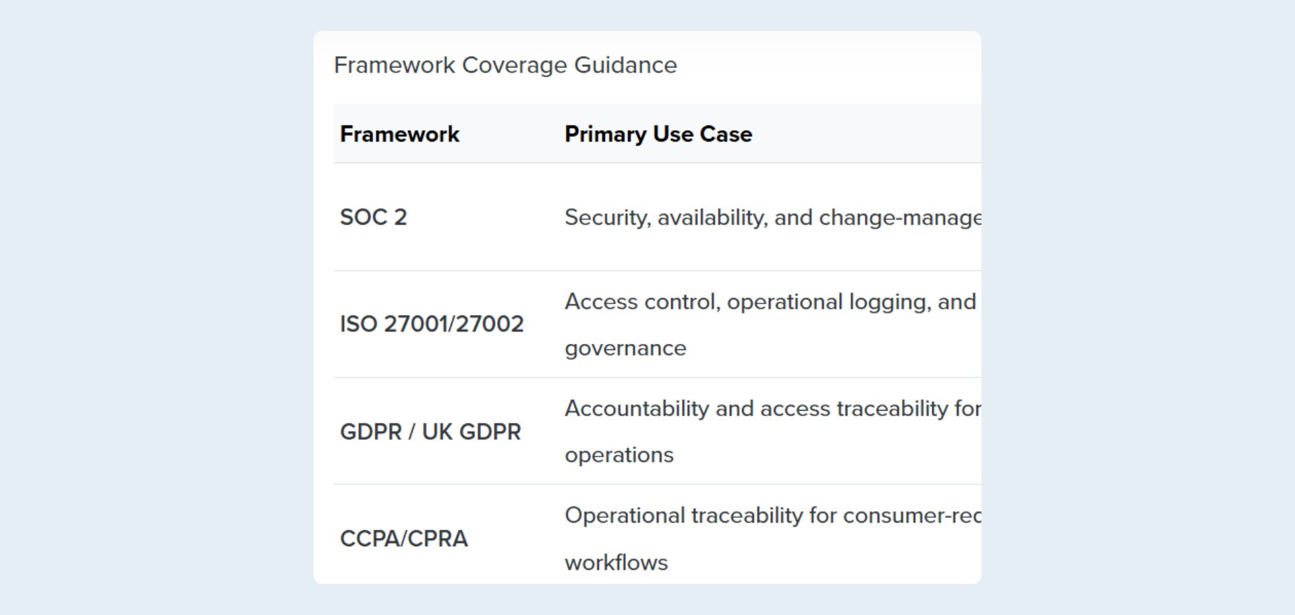The width and height of the screenshot is (1295, 615).
Task: Click the Framework Coverage Guidance title
Action: click(505, 65)
